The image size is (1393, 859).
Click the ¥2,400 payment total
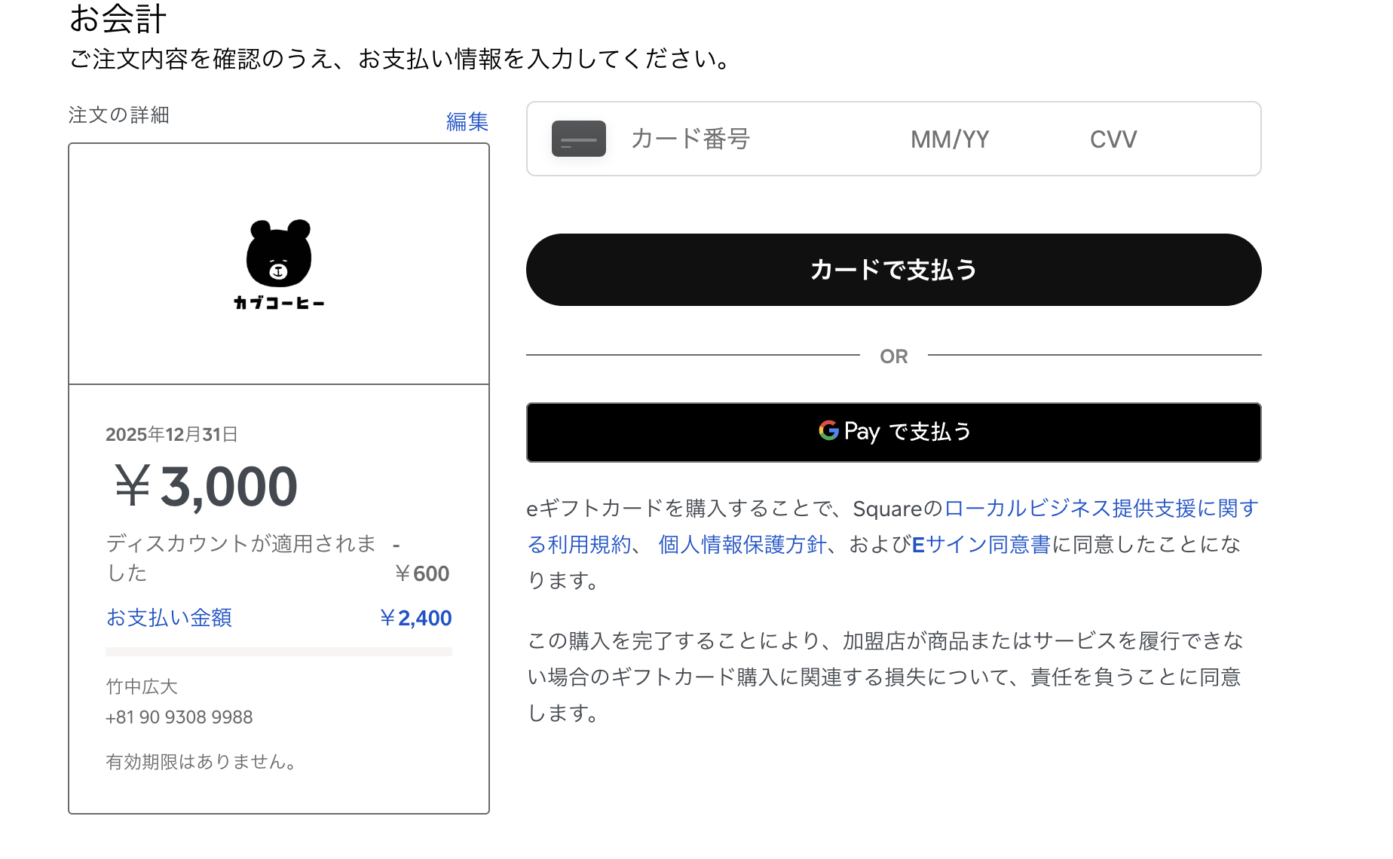(x=415, y=618)
